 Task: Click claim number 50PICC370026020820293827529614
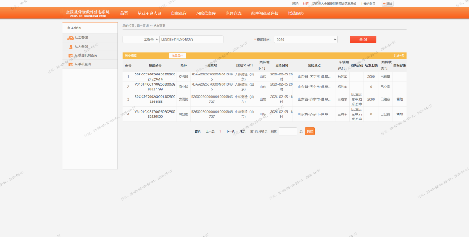coord(155,77)
